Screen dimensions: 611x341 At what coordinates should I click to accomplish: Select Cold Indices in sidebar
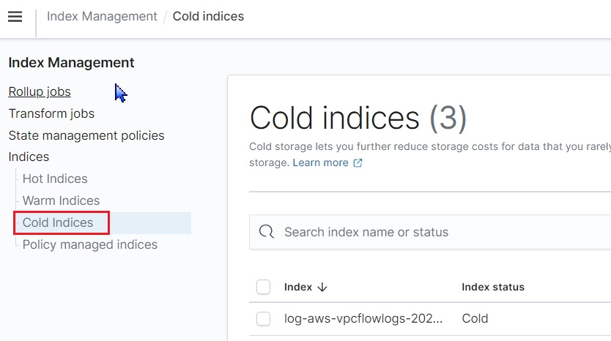click(x=58, y=222)
